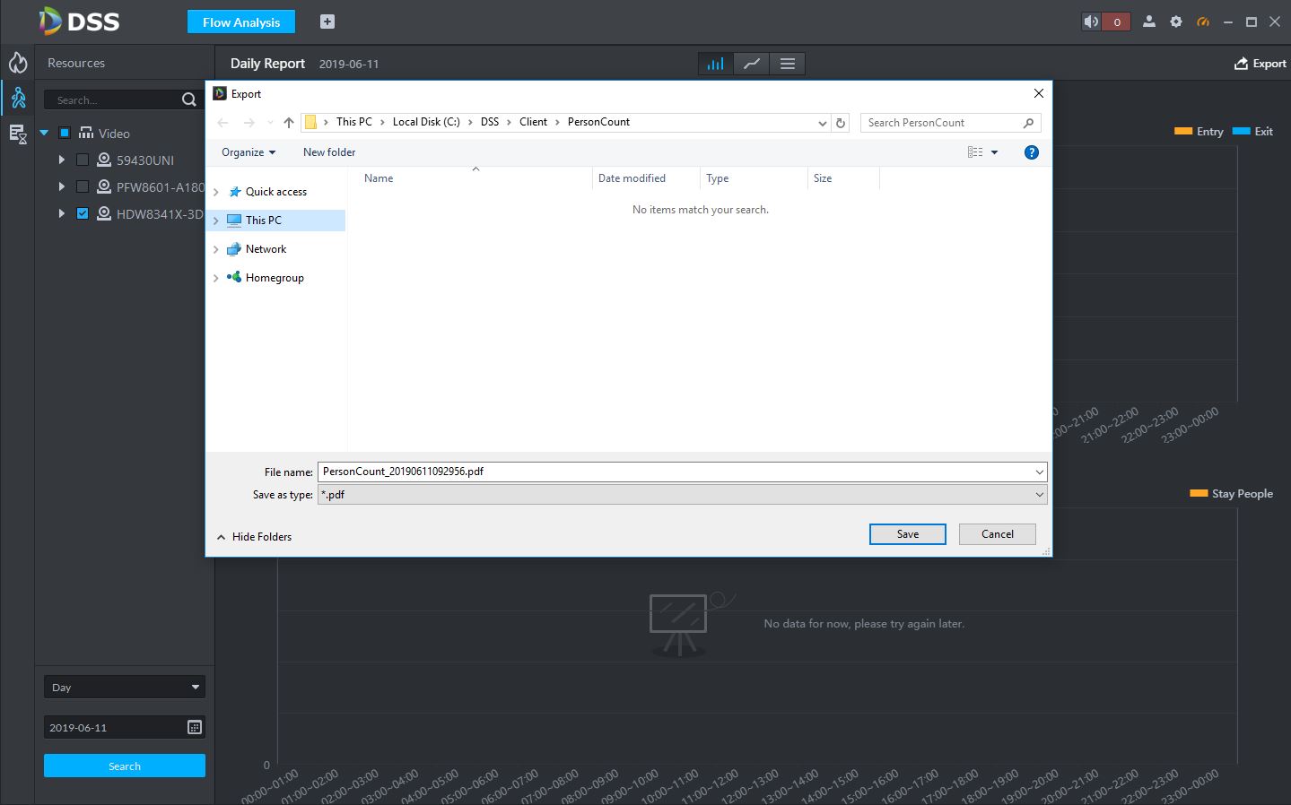The height and width of the screenshot is (805, 1291).
Task: Open recent locations dropdown arrow
Action: pos(270,123)
